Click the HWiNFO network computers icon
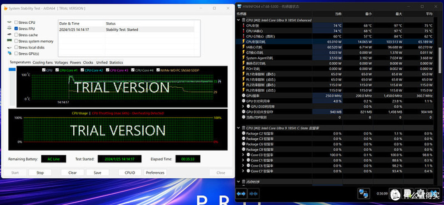 click(x=363, y=193)
